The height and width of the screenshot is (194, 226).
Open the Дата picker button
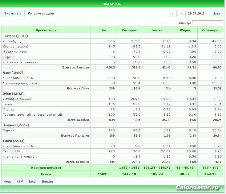pos(216,14)
